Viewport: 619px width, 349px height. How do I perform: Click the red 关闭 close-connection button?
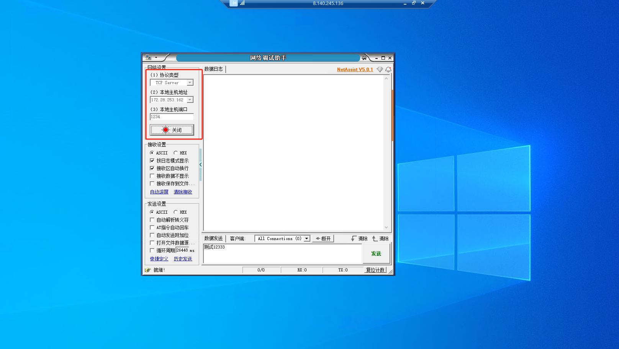172,130
